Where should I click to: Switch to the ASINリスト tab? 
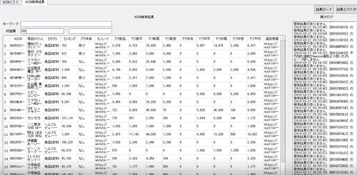pyautogui.click(x=11, y=2)
